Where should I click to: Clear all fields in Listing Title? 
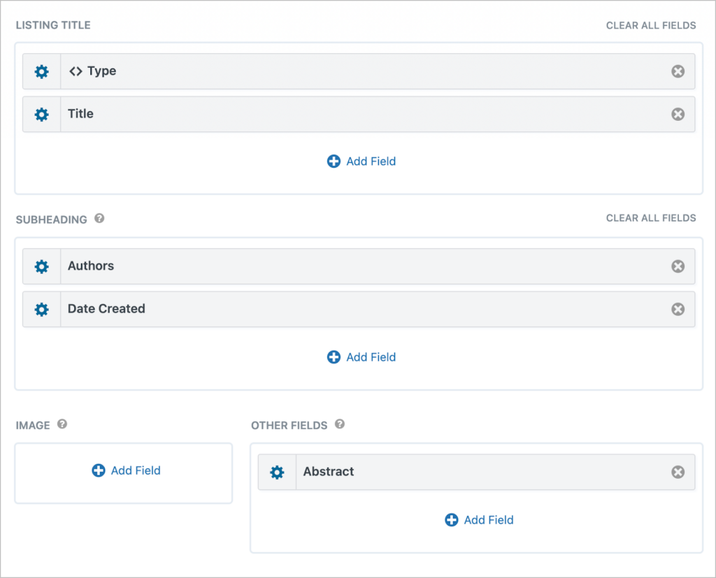tap(651, 26)
